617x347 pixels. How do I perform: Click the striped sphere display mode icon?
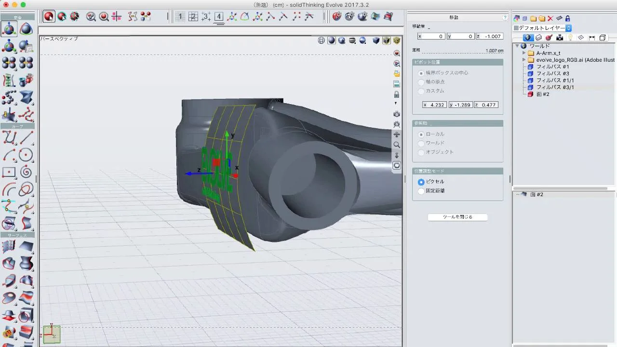pyautogui.click(x=352, y=40)
